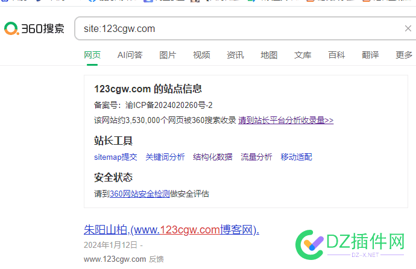Open the 翻译 tab

370,55
